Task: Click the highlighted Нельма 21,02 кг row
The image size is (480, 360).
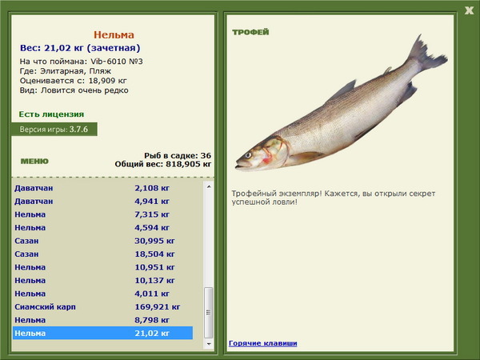Action: (x=103, y=333)
